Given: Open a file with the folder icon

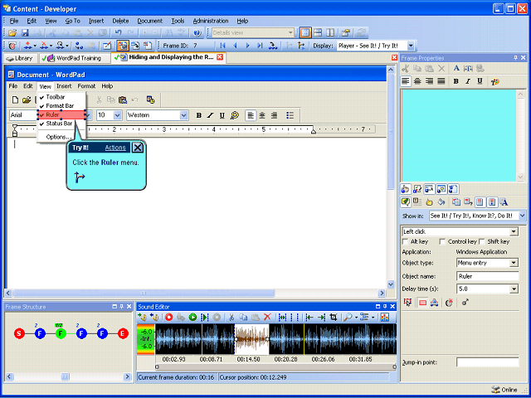Looking at the screenshot, I should 12,33.
